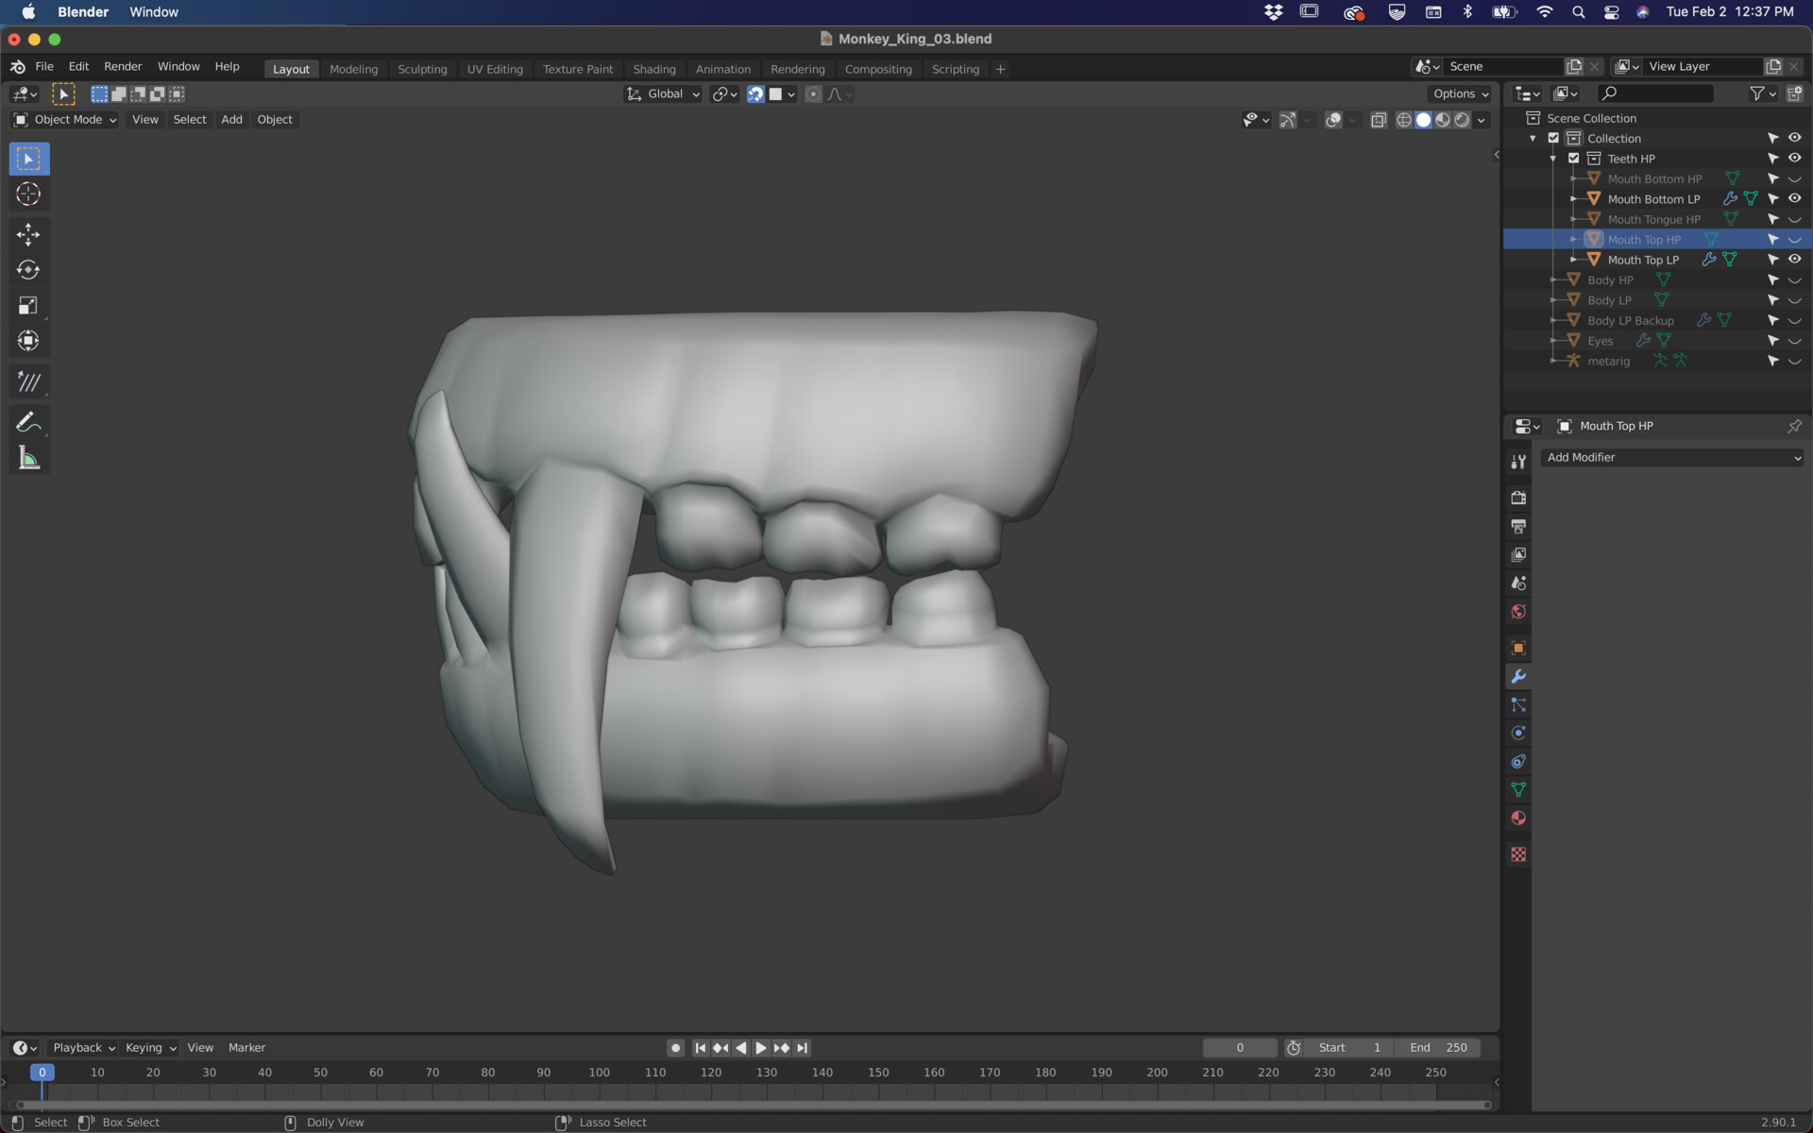1813x1133 pixels.
Task: Open the Material properties tab
Action: coord(1518,819)
